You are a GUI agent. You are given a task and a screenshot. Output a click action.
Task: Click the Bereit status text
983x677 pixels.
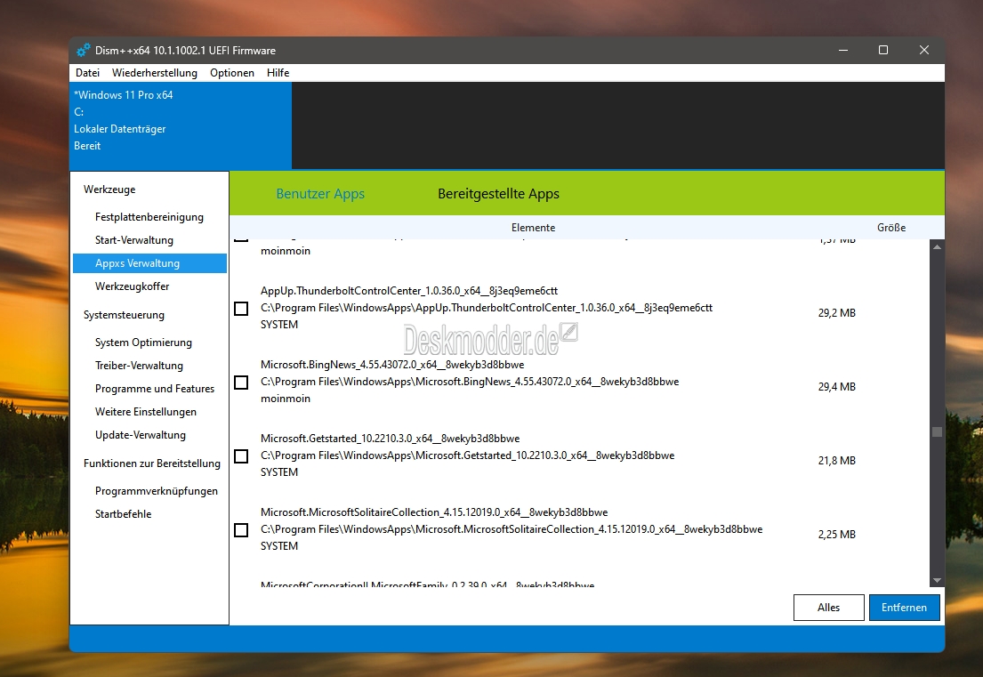tap(87, 146)
